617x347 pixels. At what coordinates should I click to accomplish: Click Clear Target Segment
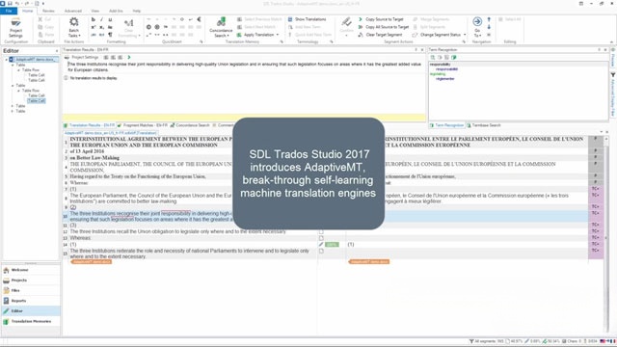click(380, 35)
